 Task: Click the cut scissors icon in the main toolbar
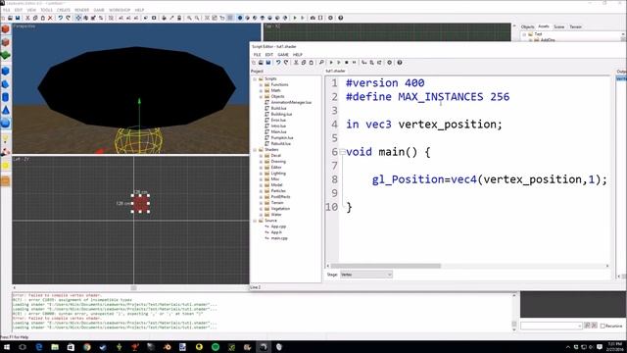point(27,18)
